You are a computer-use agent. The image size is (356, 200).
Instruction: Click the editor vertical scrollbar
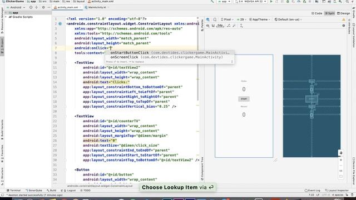pos(198,59)
